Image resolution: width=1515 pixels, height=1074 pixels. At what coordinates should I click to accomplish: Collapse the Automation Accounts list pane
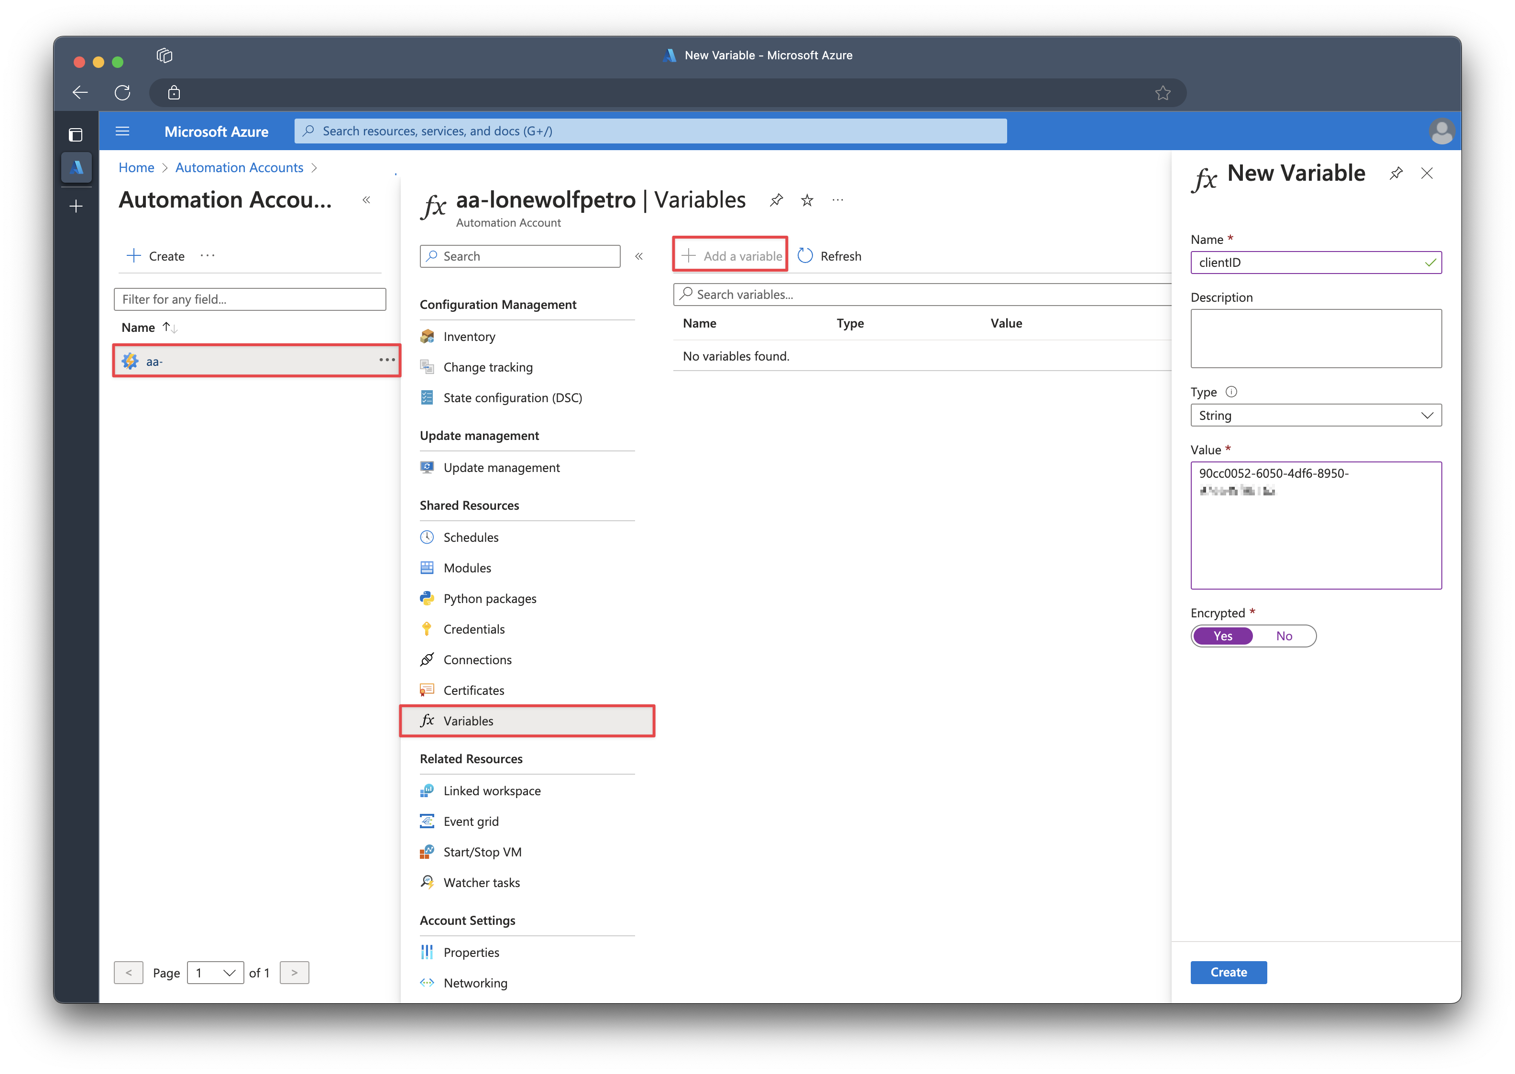click(x=366, y=200)
